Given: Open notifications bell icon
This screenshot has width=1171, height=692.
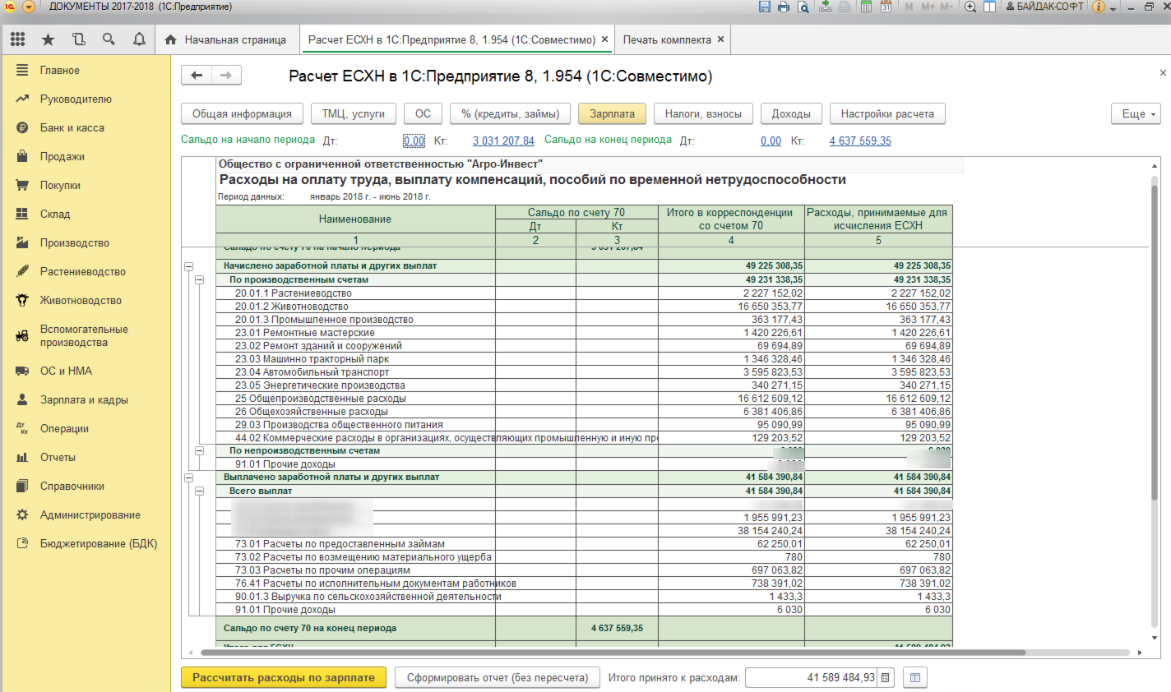Looking at the screenshot, I should coord(139,39).
